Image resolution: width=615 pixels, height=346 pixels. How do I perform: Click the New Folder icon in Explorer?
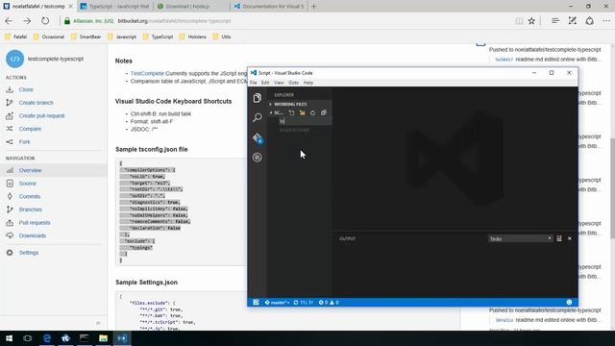coord(303,112)
